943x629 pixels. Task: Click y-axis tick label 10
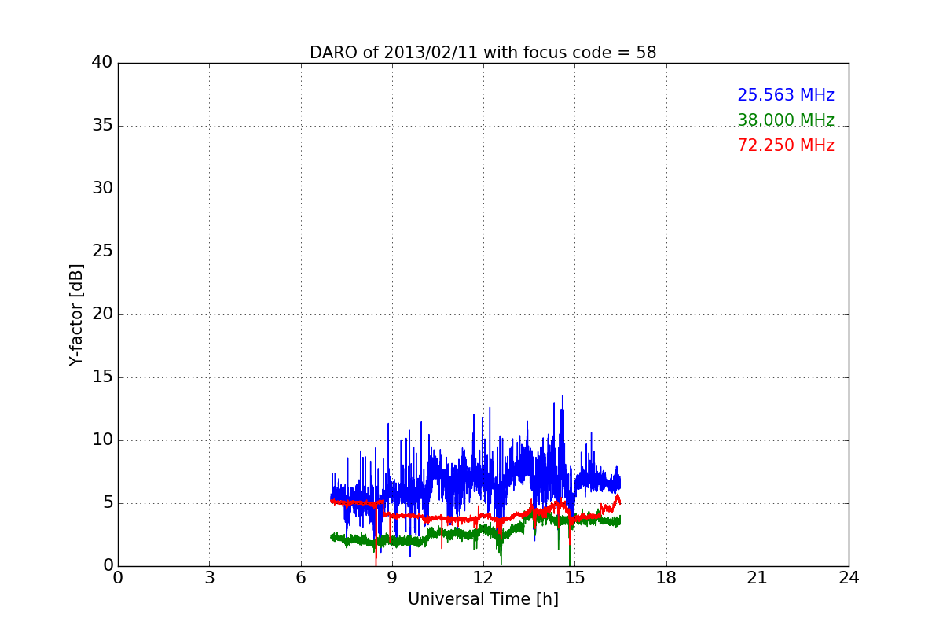click(x=102, y=440)
